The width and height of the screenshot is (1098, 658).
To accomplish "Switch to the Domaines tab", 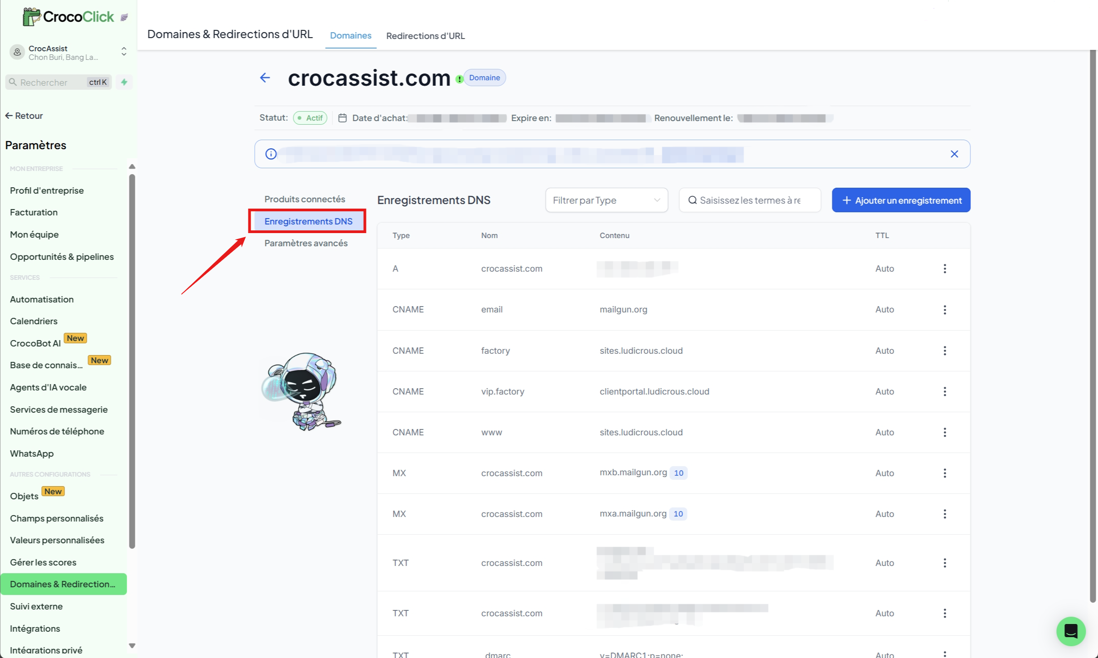I will (x=351, y=35).
